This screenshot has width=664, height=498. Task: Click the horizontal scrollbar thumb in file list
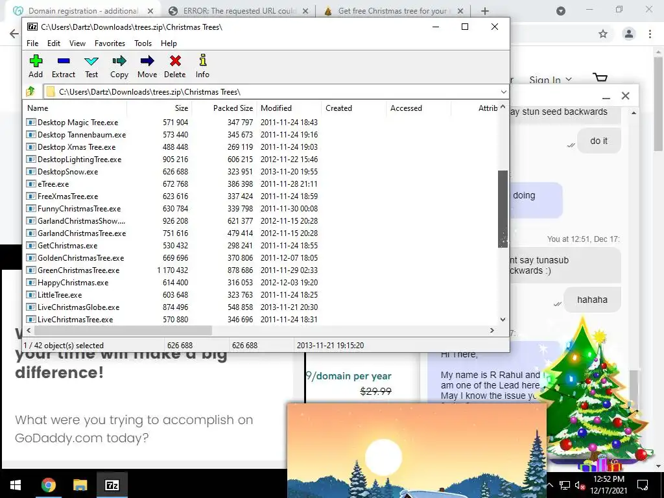[123, 330]
